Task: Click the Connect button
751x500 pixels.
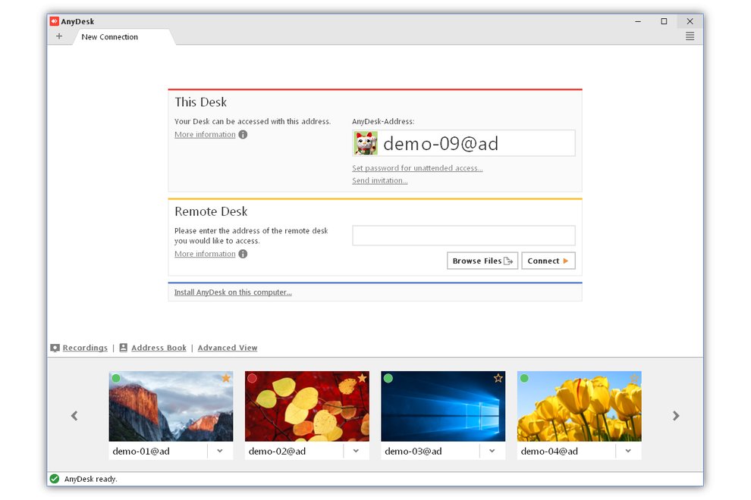Action: point(548,261)
